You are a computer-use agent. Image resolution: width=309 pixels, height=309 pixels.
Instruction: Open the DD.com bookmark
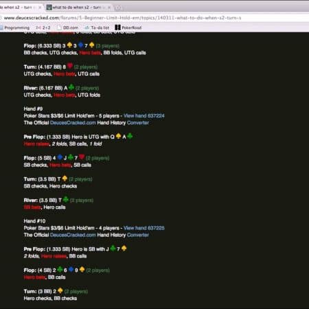click(x=68, y=27)
